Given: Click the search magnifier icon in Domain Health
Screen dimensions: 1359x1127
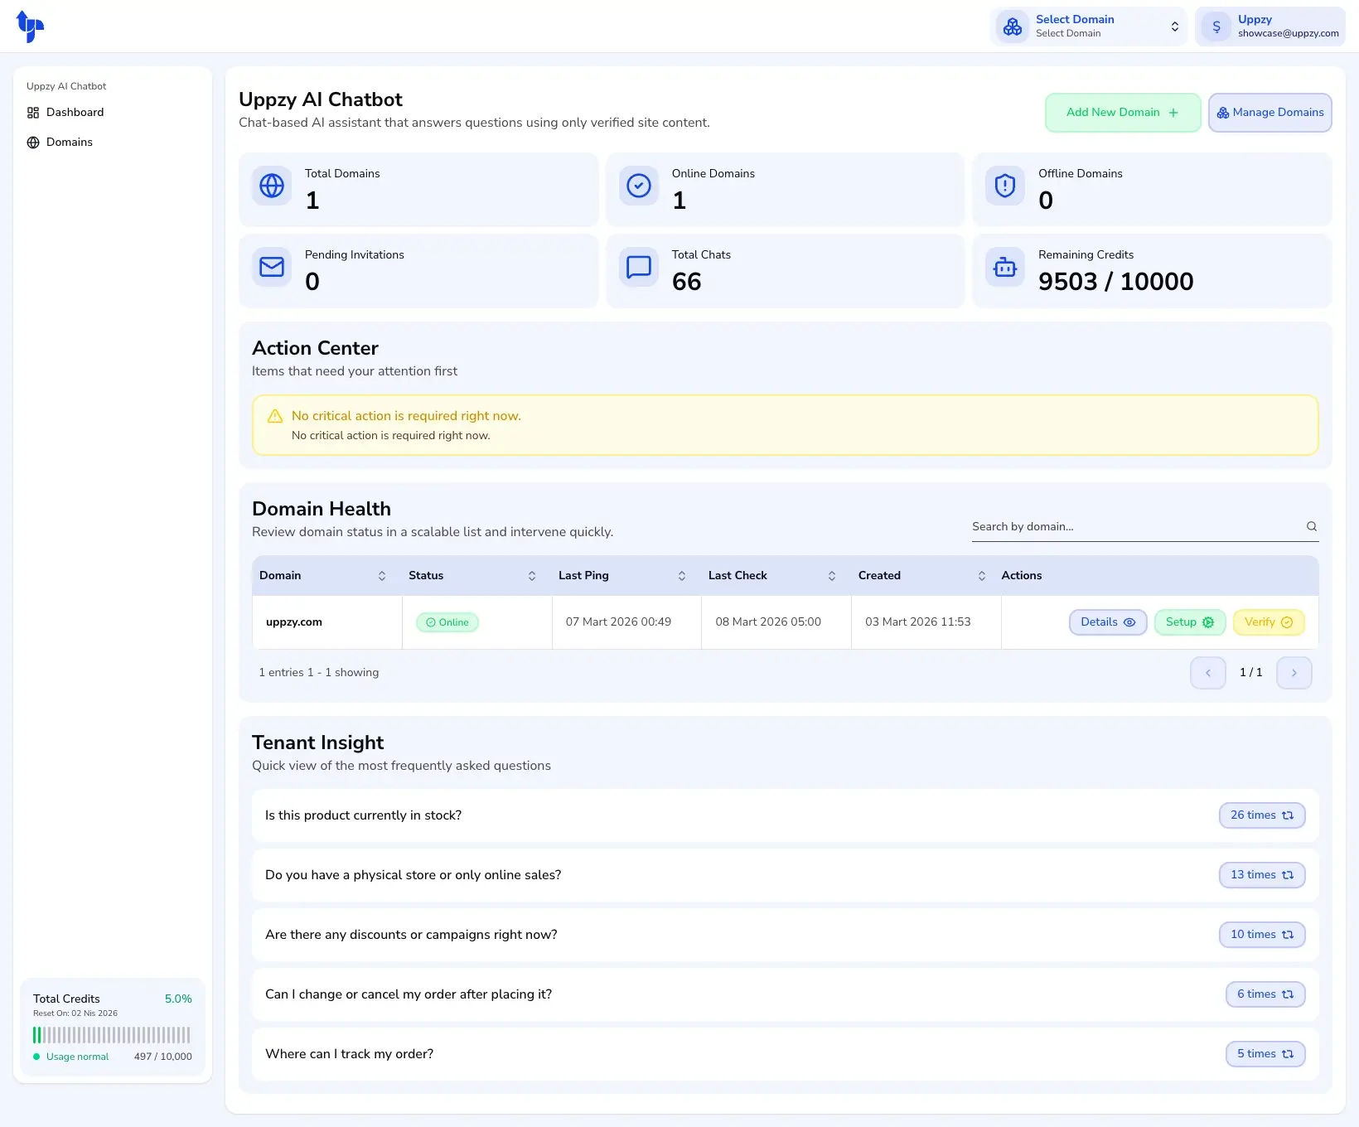Looking at the screenshot, I should click(x=1311, y=526).
